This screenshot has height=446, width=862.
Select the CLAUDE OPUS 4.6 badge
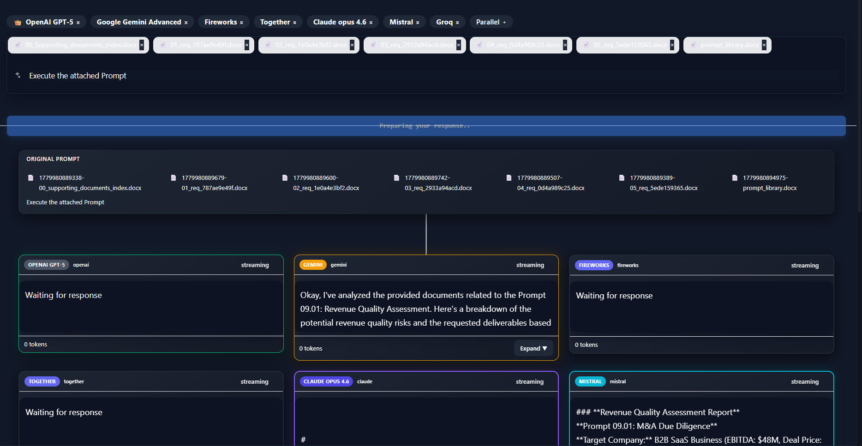click(x=326, y=381)
